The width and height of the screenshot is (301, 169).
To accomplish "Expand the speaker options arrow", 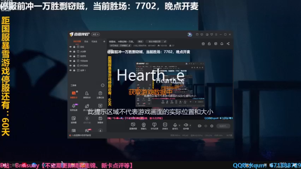I will 190,125.
